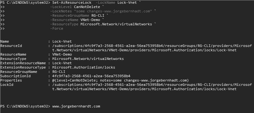Click Microsoft.Network/virtualNetworks in the command
Viewport: 254px width, 113px height.
pos(116,24)
